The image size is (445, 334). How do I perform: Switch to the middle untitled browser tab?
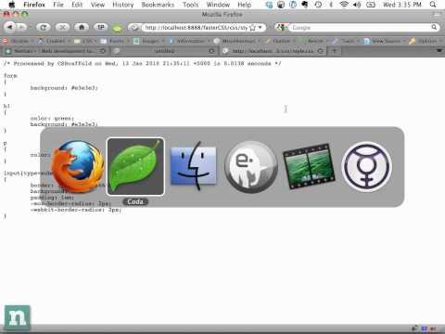164,51
